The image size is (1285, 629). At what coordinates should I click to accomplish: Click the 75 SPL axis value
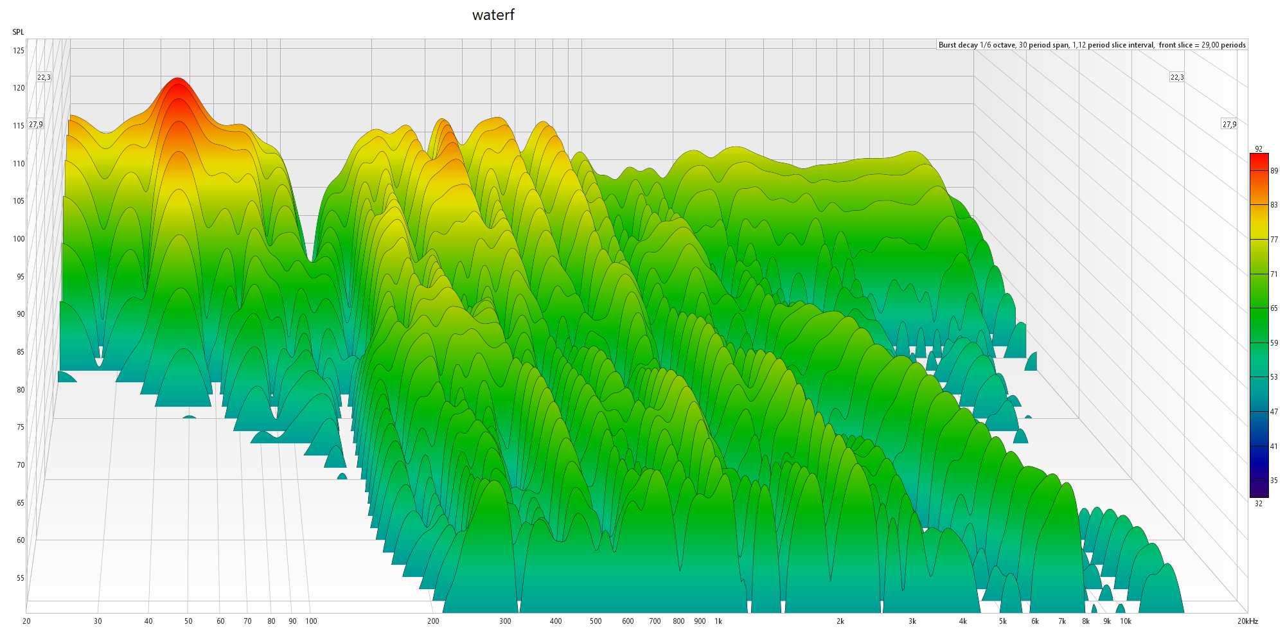21,427
